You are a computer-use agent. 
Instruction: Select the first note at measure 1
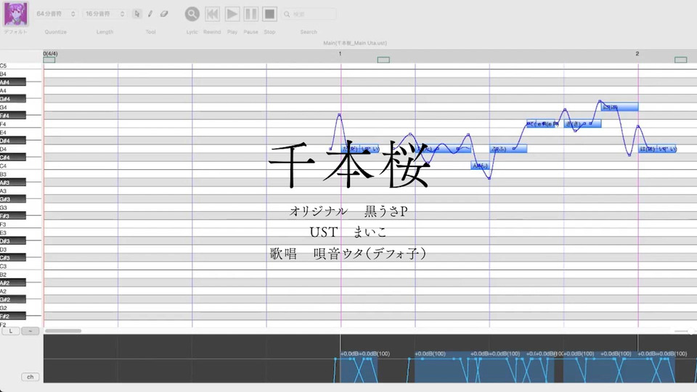point(350,149)
